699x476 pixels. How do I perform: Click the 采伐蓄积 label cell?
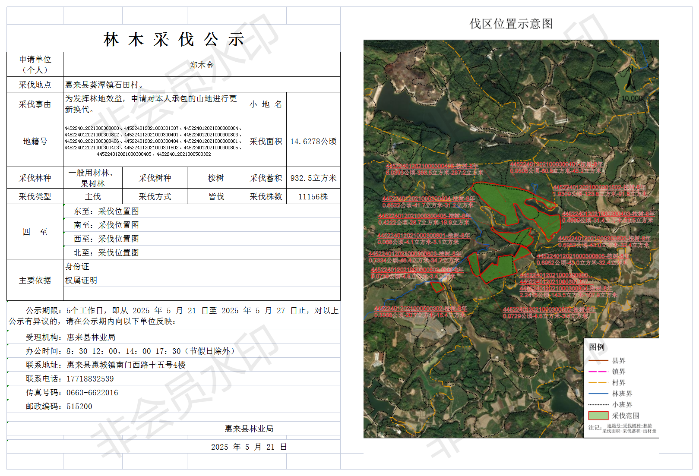266,178
